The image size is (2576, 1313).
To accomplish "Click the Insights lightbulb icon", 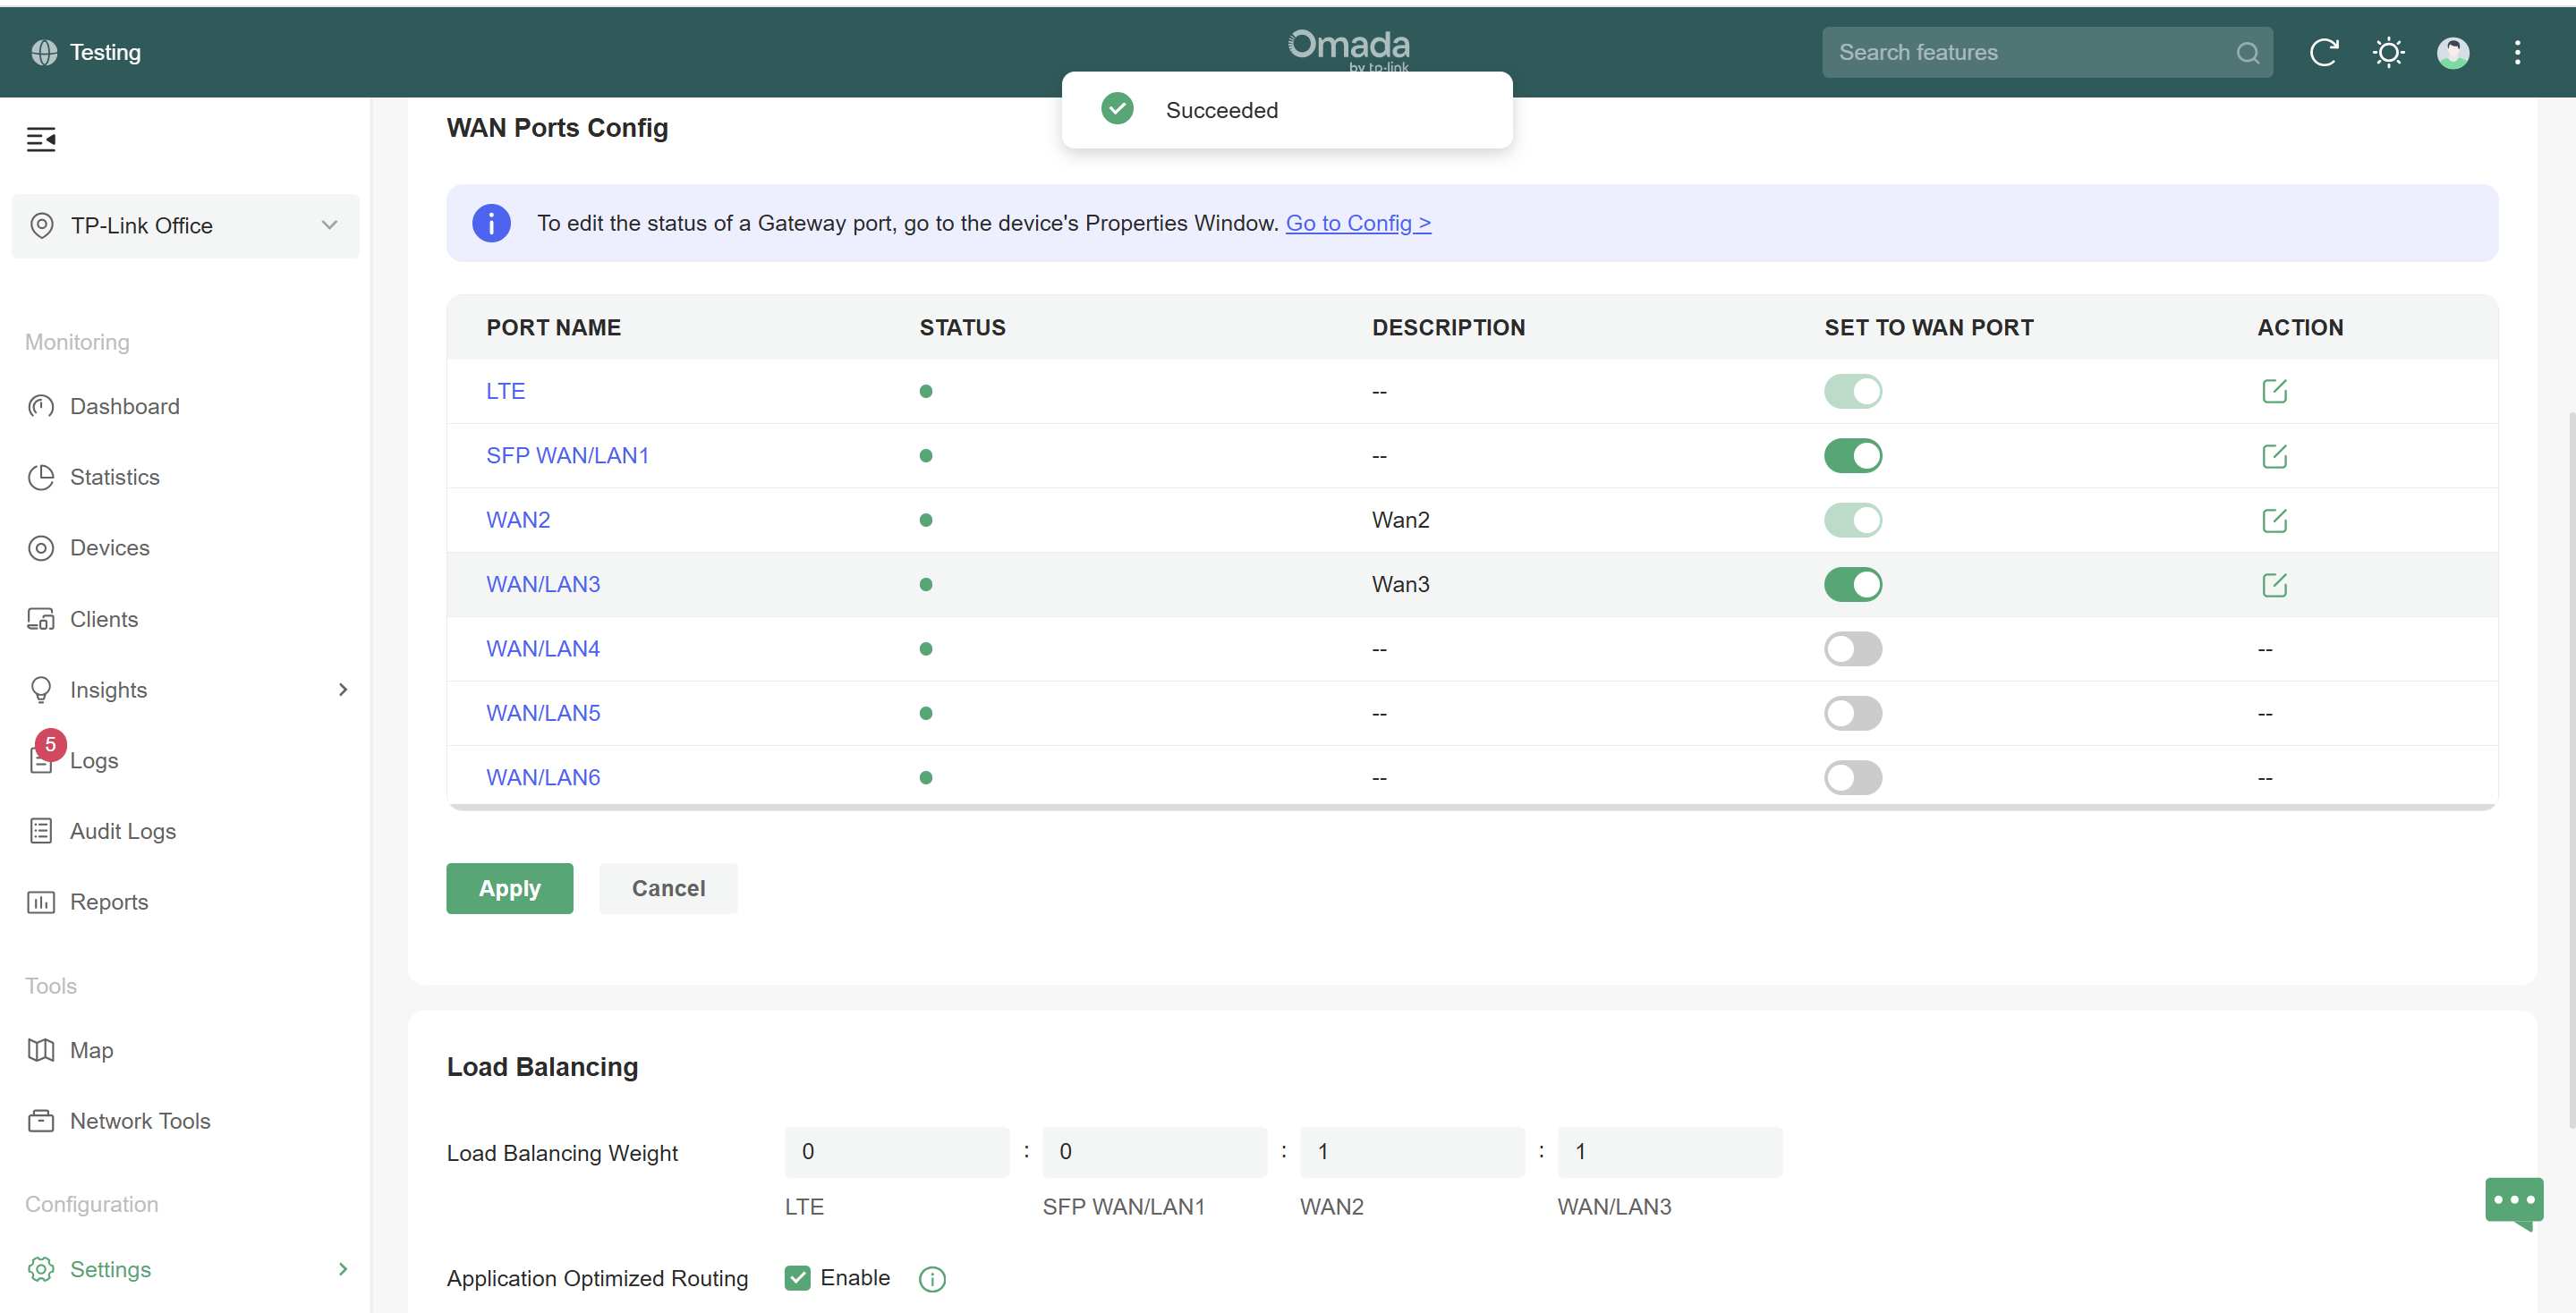I will [x=41, y=690].
